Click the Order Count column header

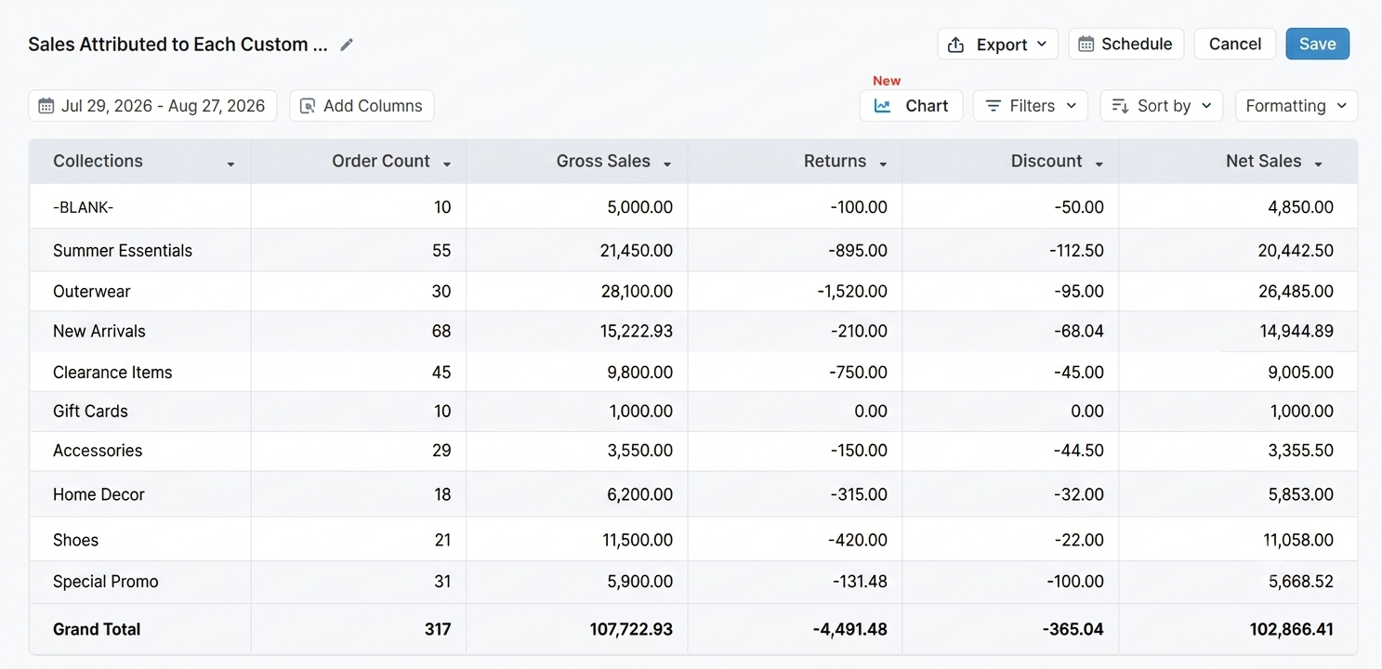click(x=359, y=162)
